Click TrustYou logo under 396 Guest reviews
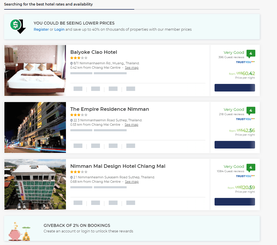Viewport: 277px width, 245px height. (245, 62)
